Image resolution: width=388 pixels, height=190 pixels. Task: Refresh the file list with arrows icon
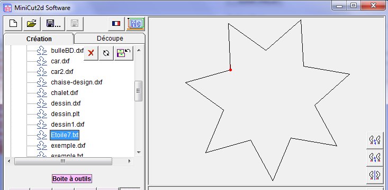click(106, 53)
